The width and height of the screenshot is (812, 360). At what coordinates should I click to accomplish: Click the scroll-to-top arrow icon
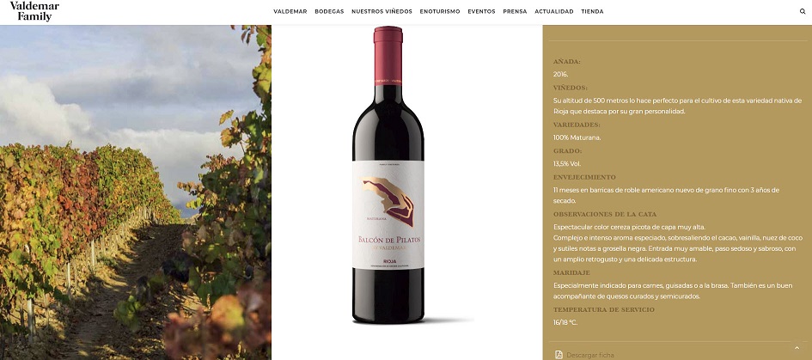(797, 348)
